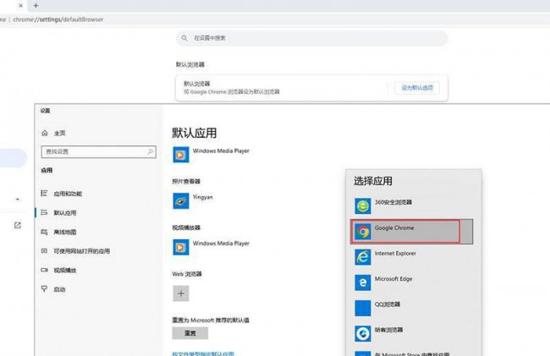The width and height of the screenshot is (550, 356).
Task: Click the Windows Media Player icon under 视频播放器
Action: click(x=181, y=248)
